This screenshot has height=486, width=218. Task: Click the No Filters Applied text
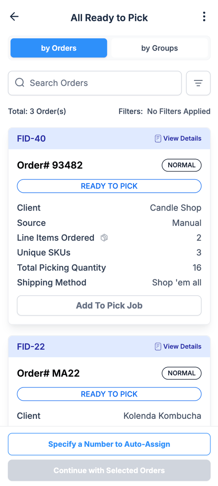[179, 111]
